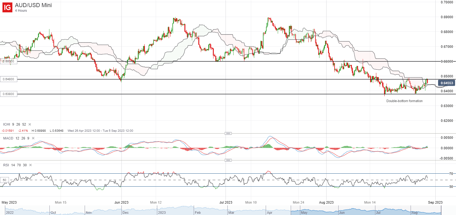Viewport: 456px width, 215px height.
Task: Click the Mon 15 date label
Action: pos(60,202)
